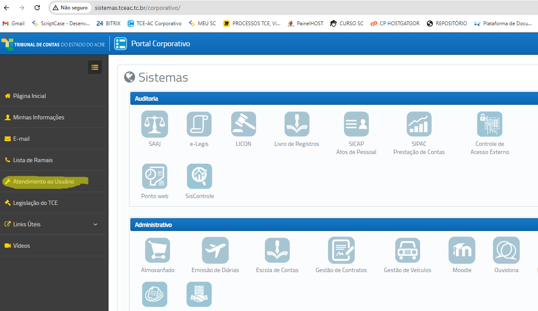
Task: Select E-mail in the sidebar
Action: click(x=53, y=139)
